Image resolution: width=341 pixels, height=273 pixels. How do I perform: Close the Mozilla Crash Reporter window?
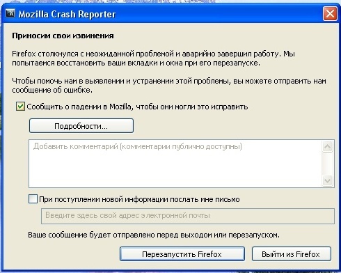(x=330, y=14)
